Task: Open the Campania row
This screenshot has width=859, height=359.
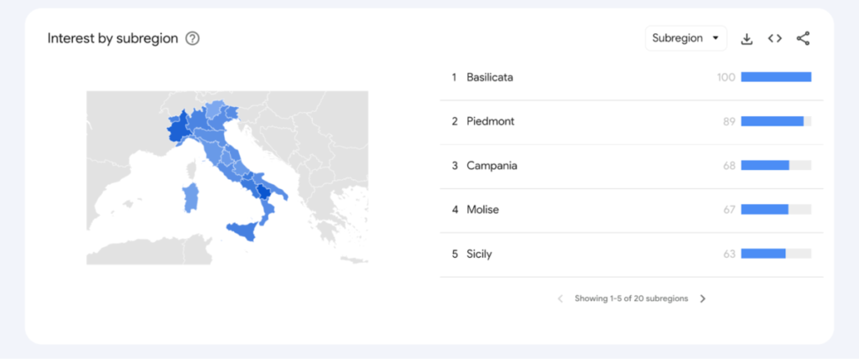Action: coord(492,166)
